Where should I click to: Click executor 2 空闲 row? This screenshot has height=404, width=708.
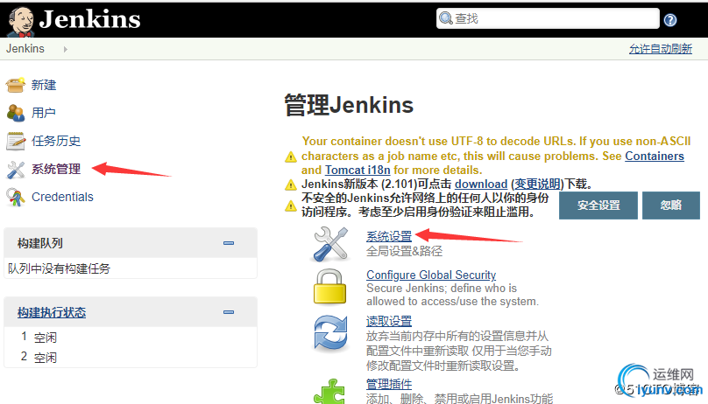(x=130, y=357)
